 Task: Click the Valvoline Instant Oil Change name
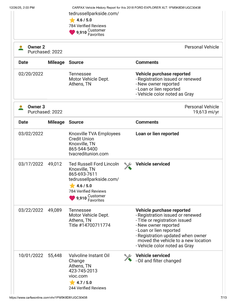89,258
